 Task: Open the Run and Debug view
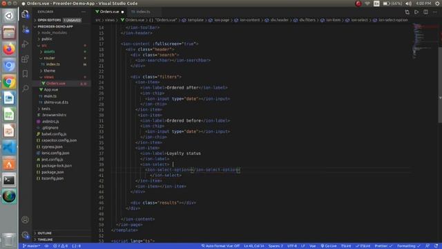[x=25, y=44]
